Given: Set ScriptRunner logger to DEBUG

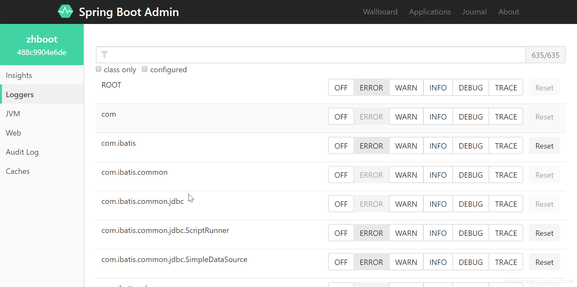Looking at the screenshot, I should tap(471, 233).
